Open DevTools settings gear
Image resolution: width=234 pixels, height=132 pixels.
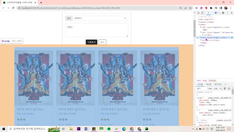pyautogui.click(x=223, y=13)
